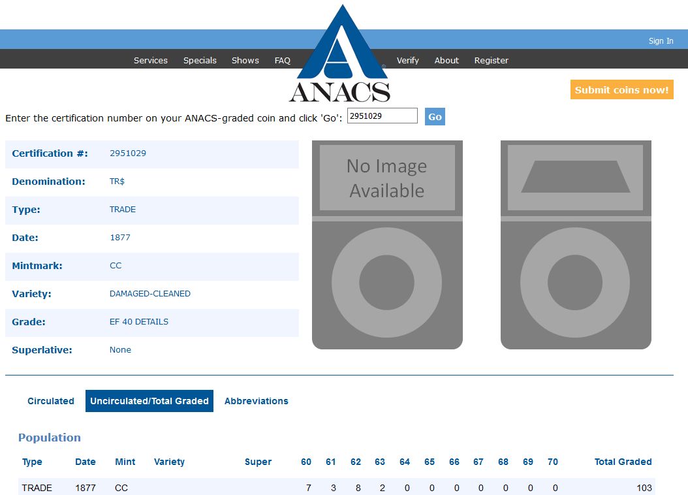Click the Mint column header in Population
The height and width of the screenshot is (495, 688).
[125, 462]
